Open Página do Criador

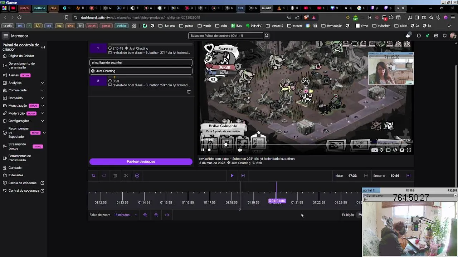[x=21, y=56]
